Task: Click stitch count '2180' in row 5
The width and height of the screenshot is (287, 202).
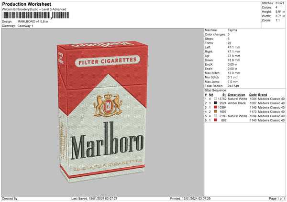Action: 223,116
